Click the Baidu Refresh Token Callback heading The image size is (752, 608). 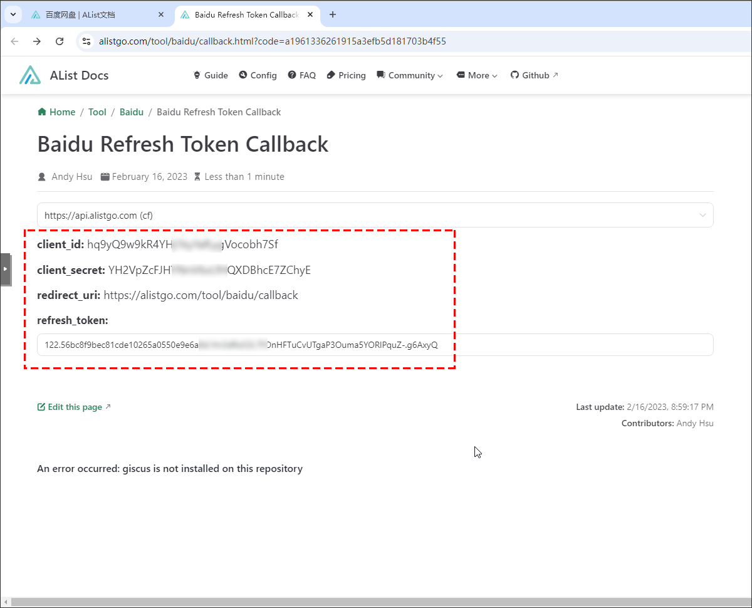click(x=183, y=144)
